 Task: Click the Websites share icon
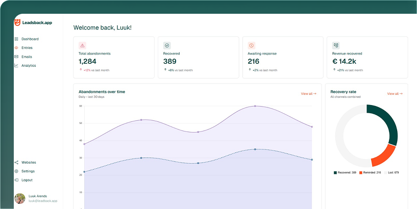pyautogui.click(x=16, y=162)
